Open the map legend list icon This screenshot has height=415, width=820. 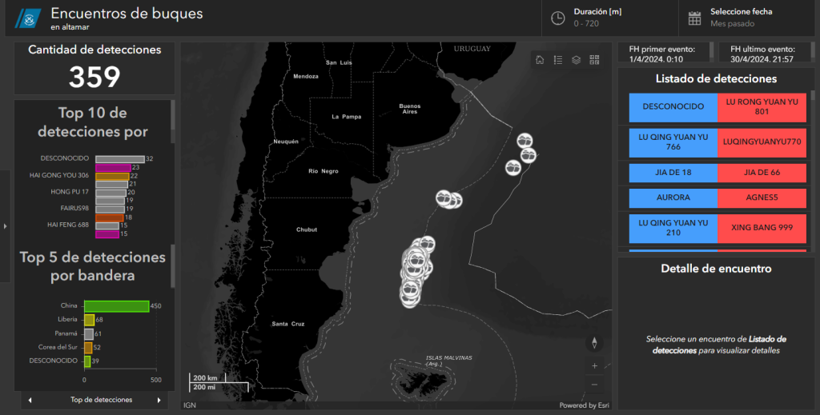[x=558, y=60]
